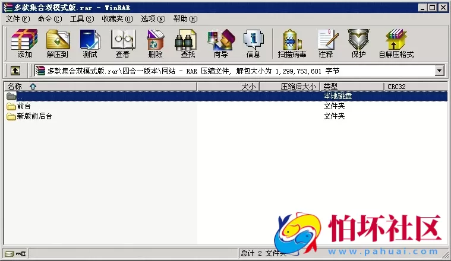Image resolution: width=451 pixels, height=261 pixels.
Task: Click 文件夹 type cell of 新版前后台 row
Action: coord(334,116)
